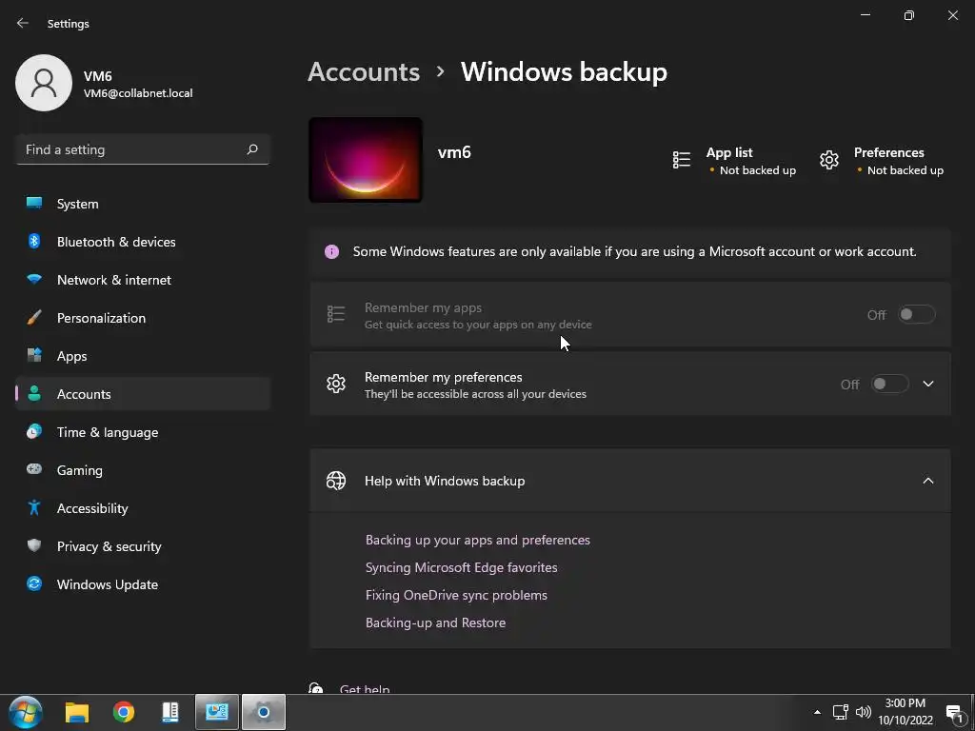Open the notification center tray icon
The height and width of the screenshot is (731, 975).
[954, 714]
